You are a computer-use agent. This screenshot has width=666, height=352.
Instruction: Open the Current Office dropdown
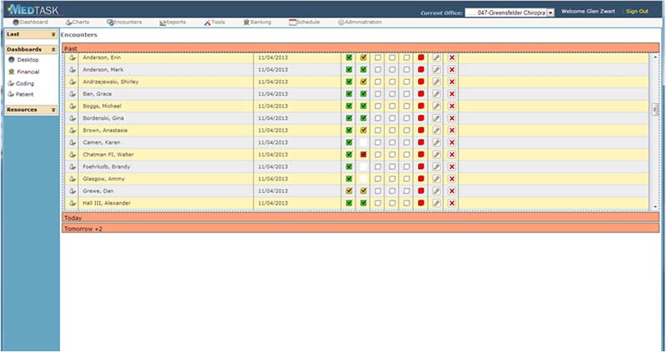point(550,12)
